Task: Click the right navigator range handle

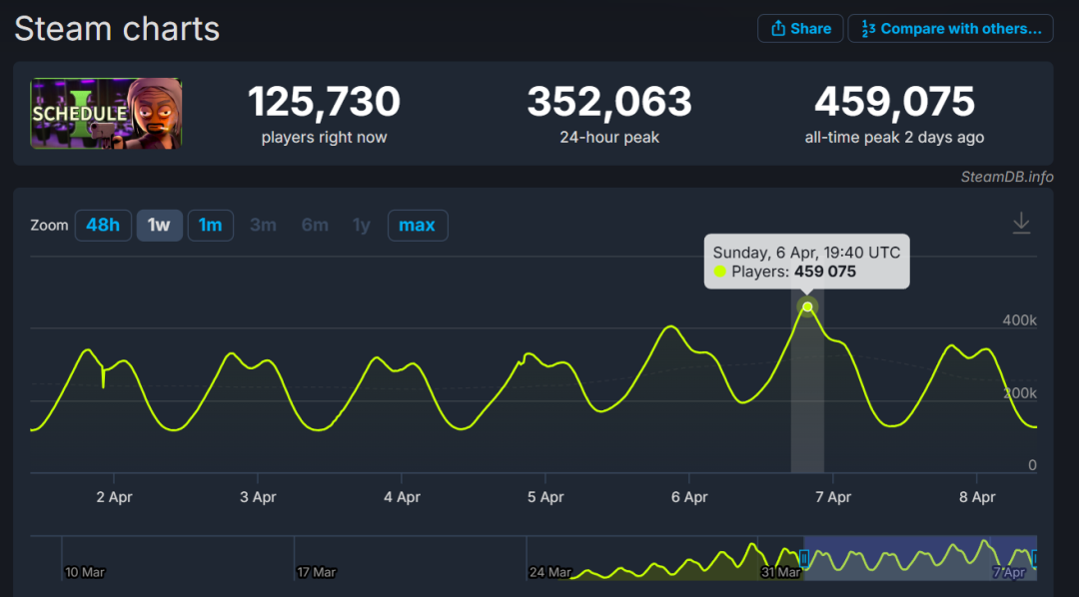Action: point(1035,558)
